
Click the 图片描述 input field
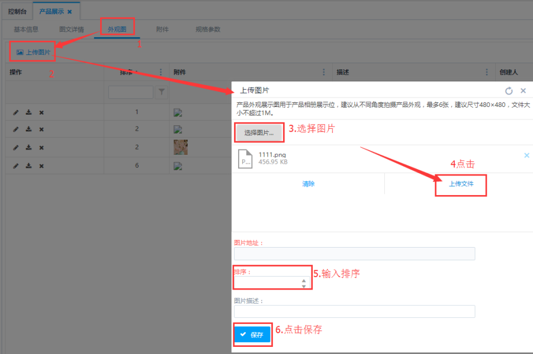[354, 311]
